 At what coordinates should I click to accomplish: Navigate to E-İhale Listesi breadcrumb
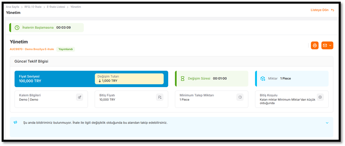click(x=55, y=7)
